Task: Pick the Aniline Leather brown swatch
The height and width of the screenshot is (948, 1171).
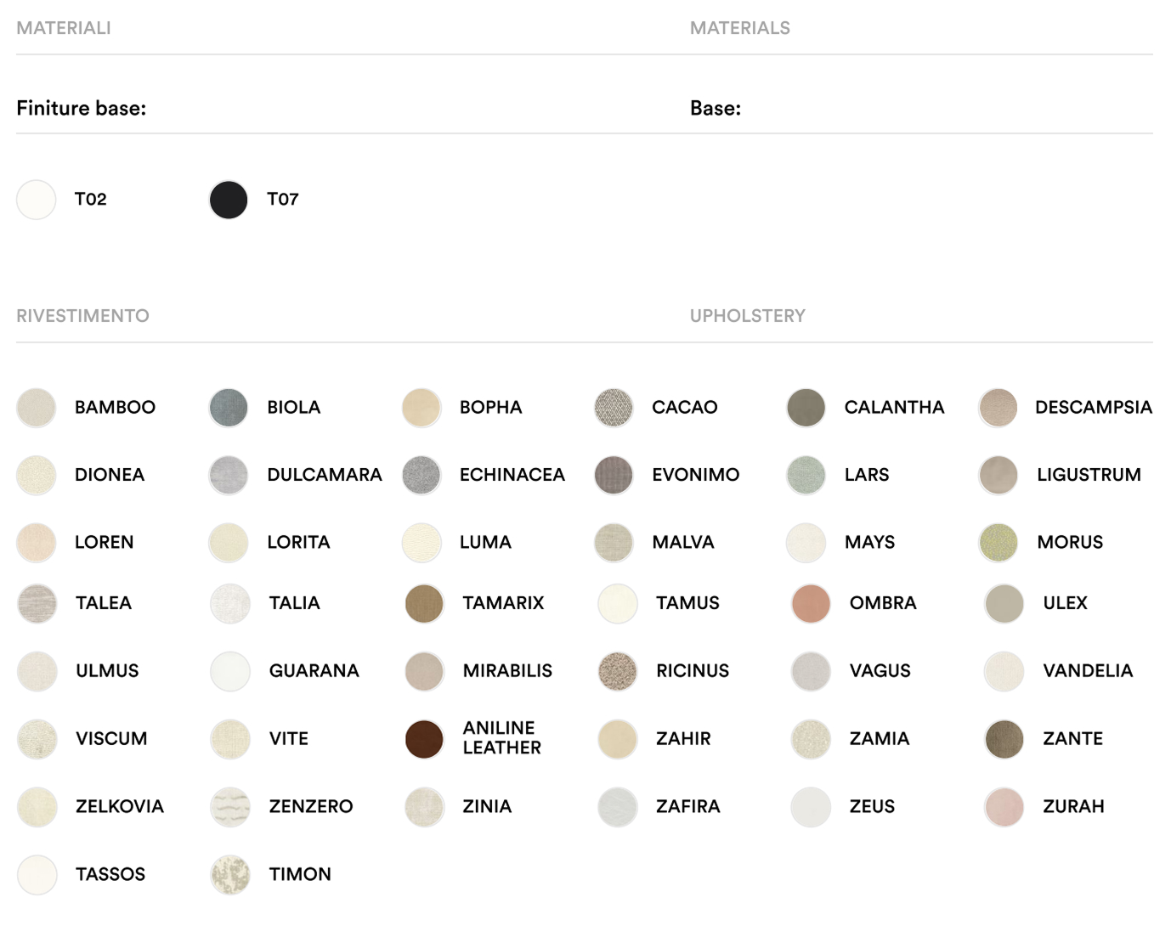Action: [x=424, y=739]
